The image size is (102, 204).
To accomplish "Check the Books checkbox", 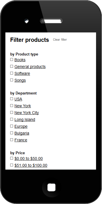I will click(x=12, y=59).
